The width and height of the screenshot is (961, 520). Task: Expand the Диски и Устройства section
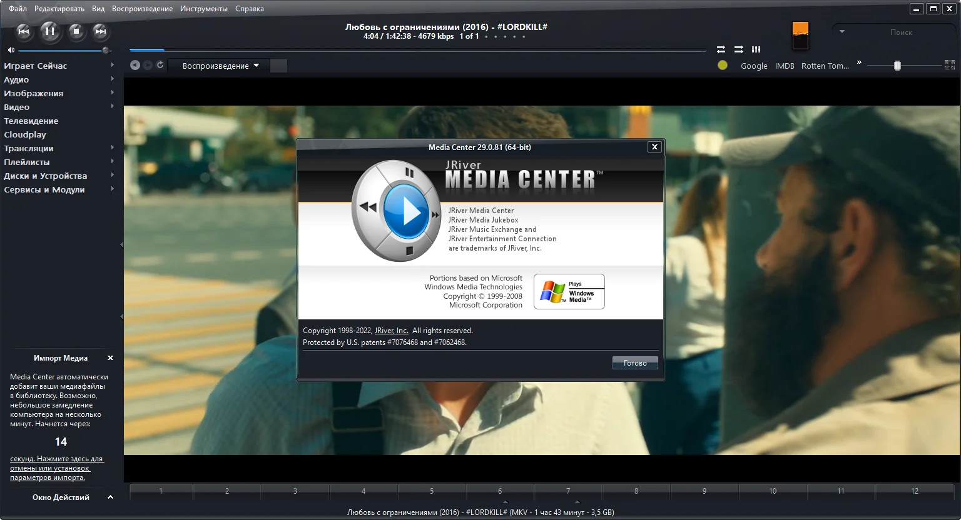tap(113, 176)
